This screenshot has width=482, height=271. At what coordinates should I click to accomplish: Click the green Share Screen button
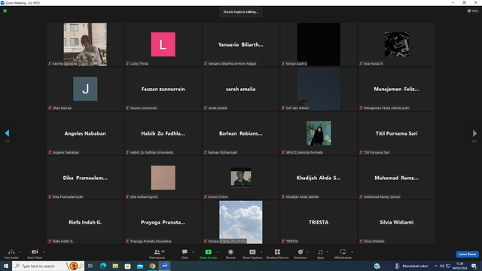click(x=208, y=254)
